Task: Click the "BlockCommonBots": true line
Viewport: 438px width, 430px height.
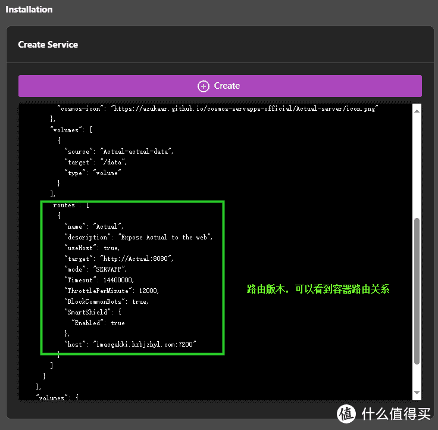Action: [107, 301]
